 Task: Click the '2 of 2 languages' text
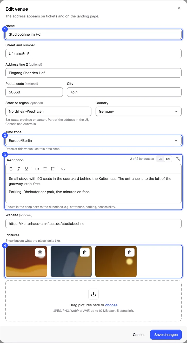click(142, 159)
